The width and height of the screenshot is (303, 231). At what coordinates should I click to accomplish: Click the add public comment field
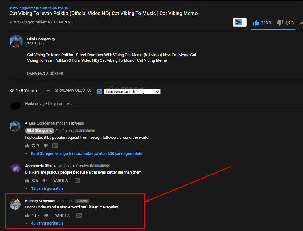coord(164,104)
